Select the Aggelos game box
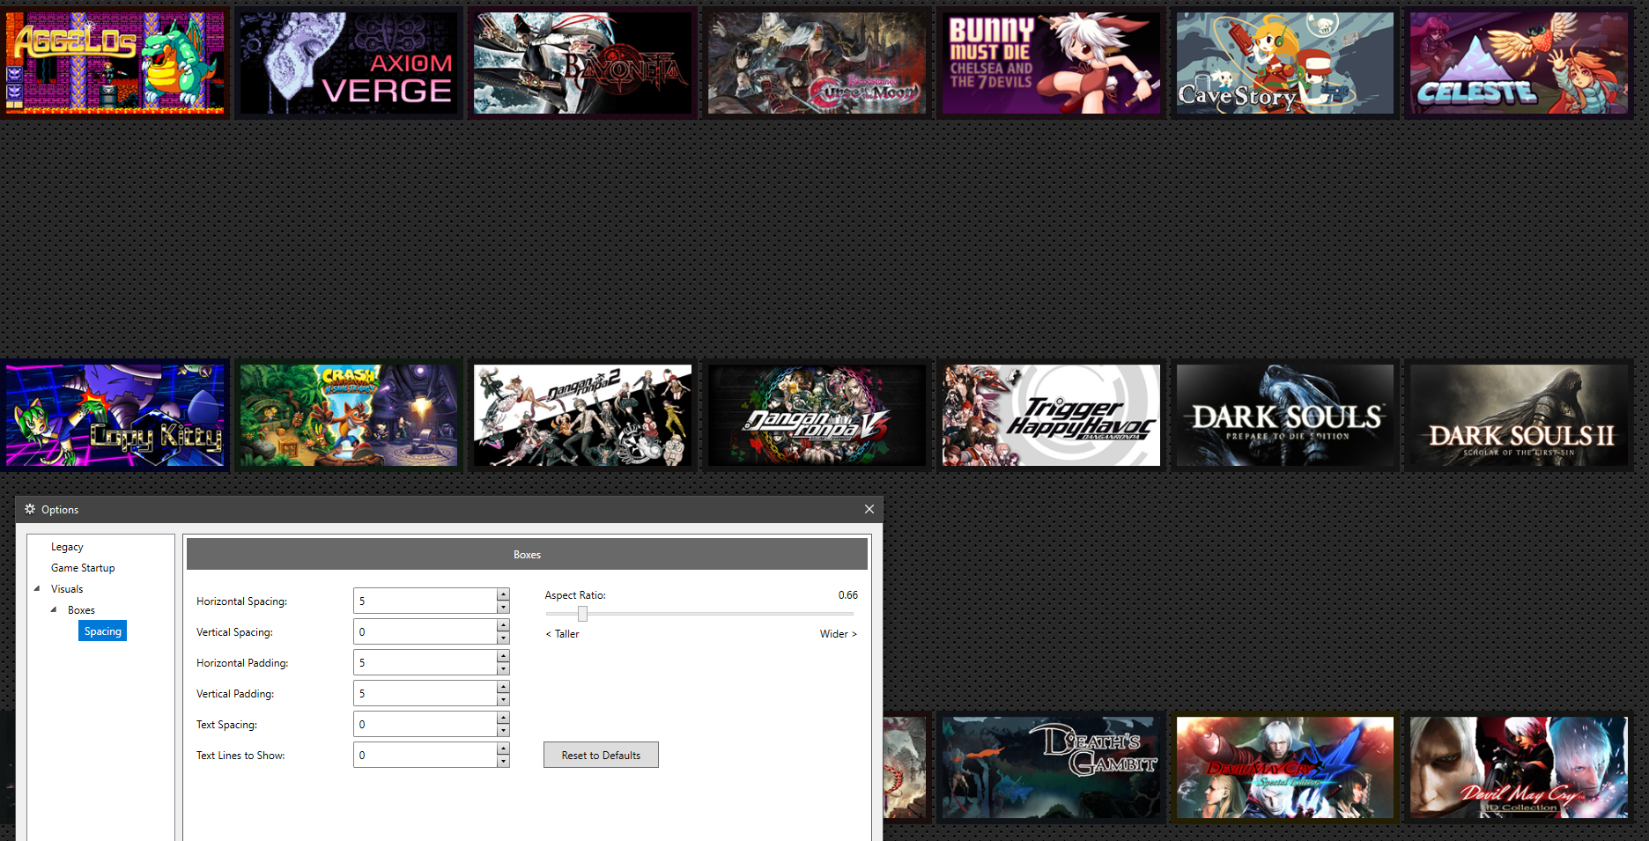The width and height of the screenshot is (1649, 841). pos(115,63)
